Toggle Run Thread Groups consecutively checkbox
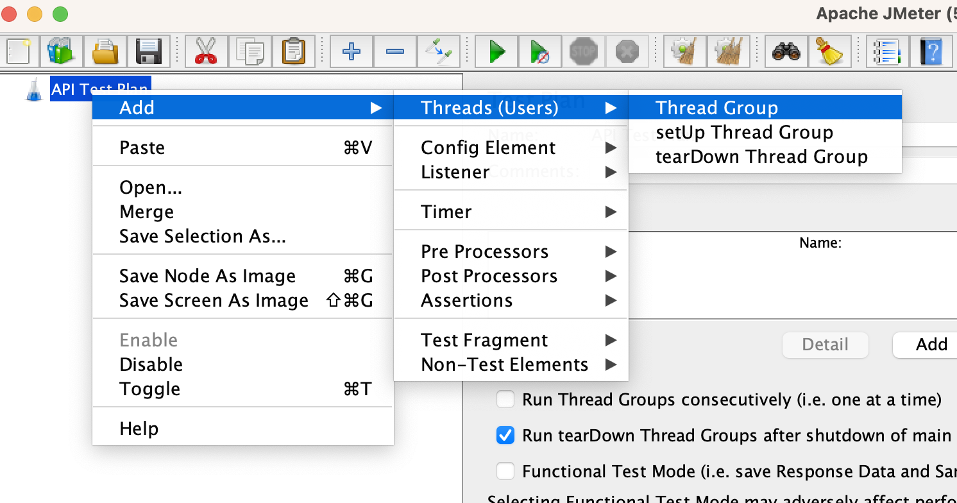This screenshot has height=503, width=957. (x=505, y=400)
